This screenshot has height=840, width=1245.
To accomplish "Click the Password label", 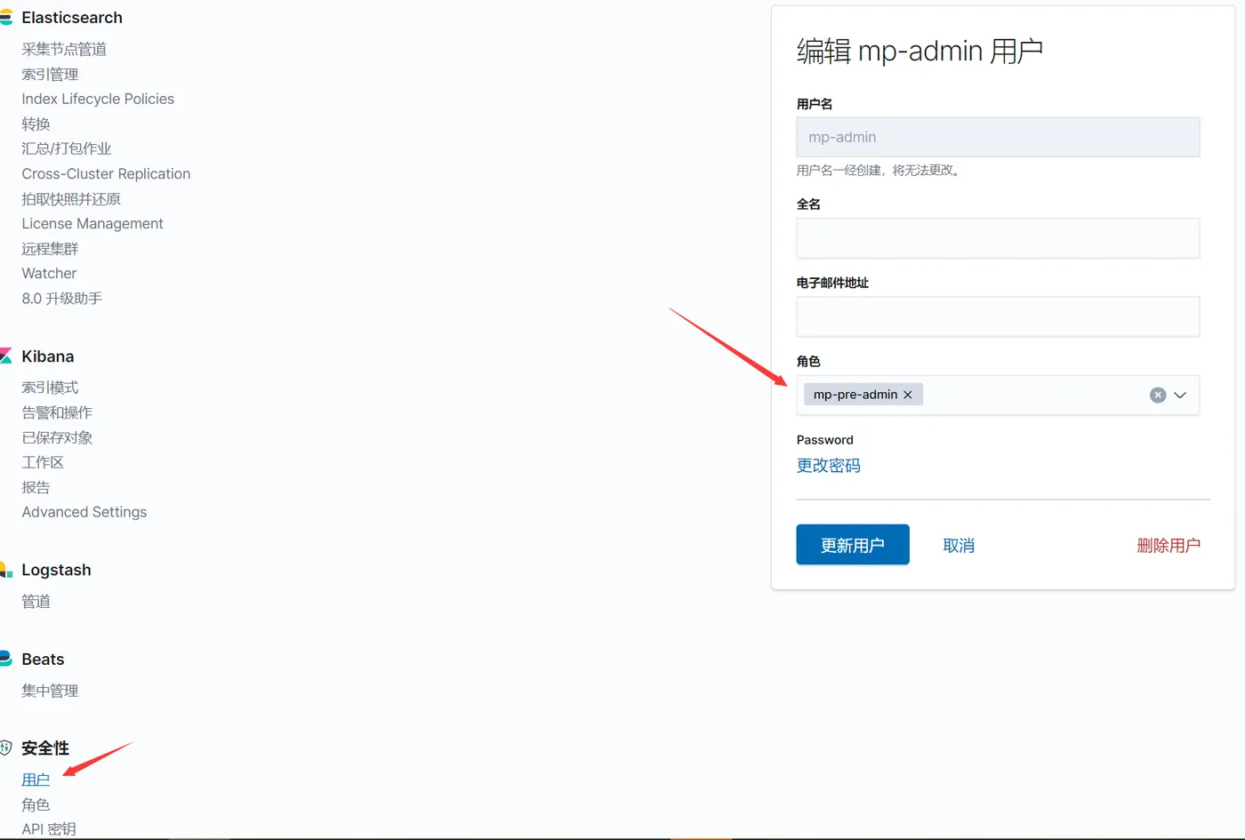I will coord(824,440).
